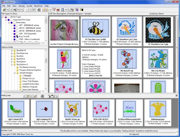The width and height of the screenshot is (180, 137).
Task: Open the Edit menu
Action: pyautogui.click(x=9, y=6)
